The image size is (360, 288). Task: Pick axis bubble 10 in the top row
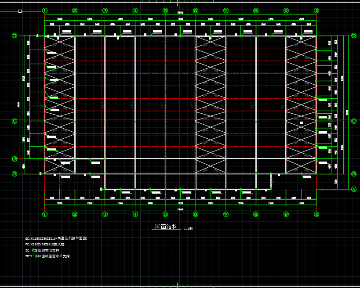point(316,11)
